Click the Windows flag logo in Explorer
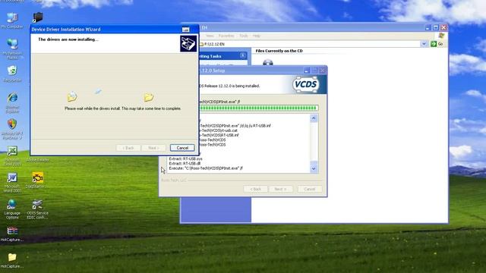 [441, 36]
